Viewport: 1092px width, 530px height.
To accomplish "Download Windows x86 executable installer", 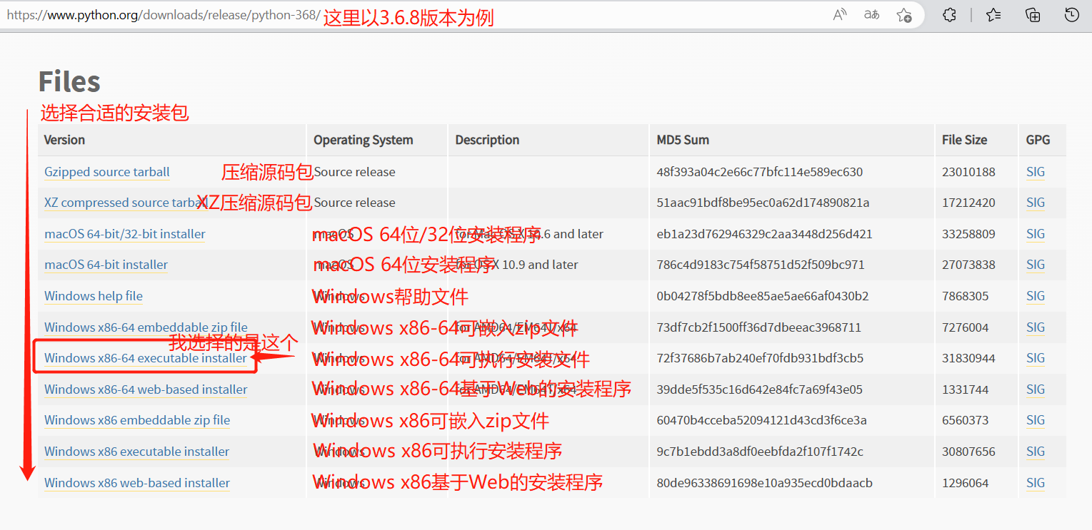I will coord(137,452).
